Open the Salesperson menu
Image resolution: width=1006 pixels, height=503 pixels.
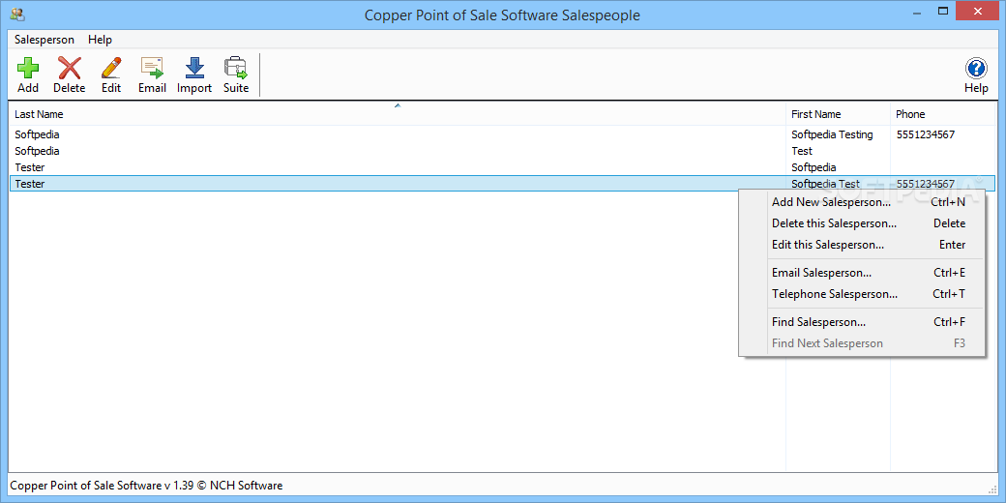click(x=44, y=40)
